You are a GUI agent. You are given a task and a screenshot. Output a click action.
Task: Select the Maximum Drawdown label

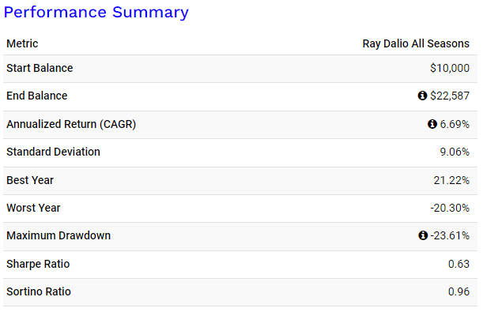click(x=58, y=235)
